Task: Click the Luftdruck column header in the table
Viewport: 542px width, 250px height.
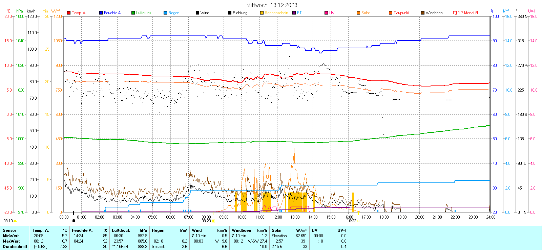Action: coord(121,230)
